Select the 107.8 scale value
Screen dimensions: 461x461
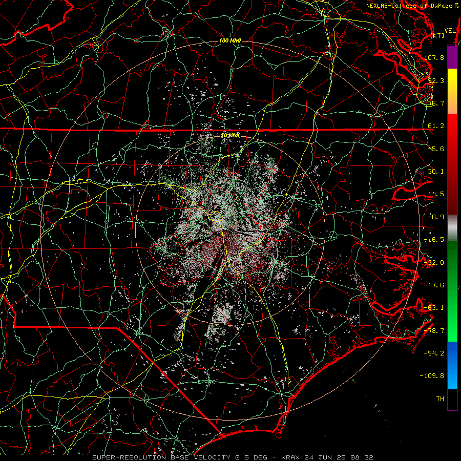click(x=434, y=57)
